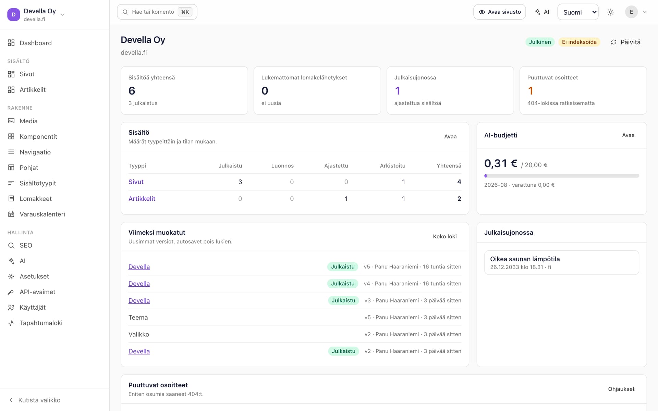This screenshot has width=658, height=411.
Task: Open the Koko loki link
Action: tap(444, 237)
